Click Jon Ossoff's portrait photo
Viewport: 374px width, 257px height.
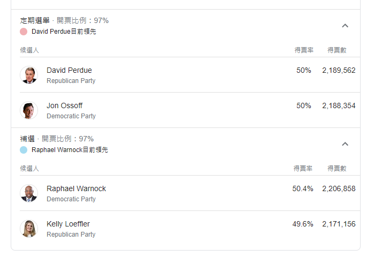[x=29, y=110]
